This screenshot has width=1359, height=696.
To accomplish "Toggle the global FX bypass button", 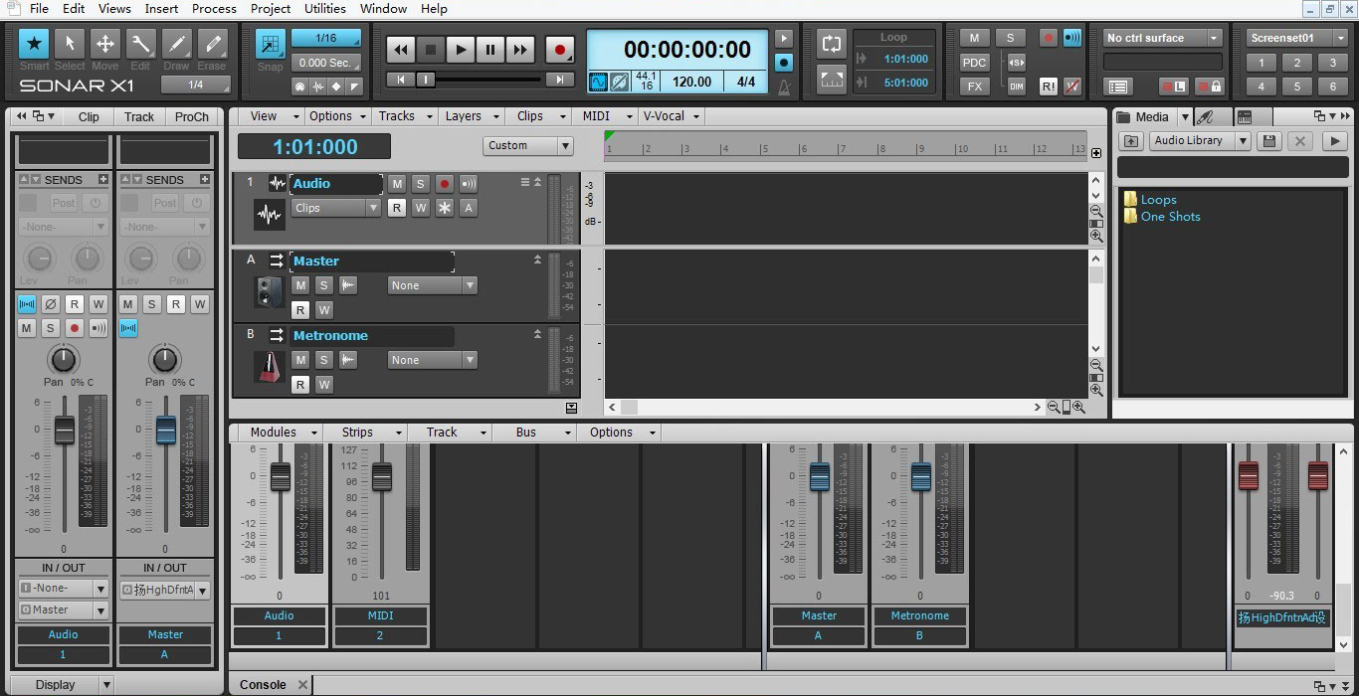I will [x=974, y=87].
